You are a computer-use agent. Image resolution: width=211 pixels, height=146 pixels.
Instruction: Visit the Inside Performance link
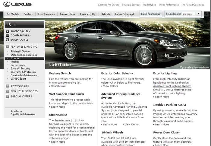(x=169, y=5)
